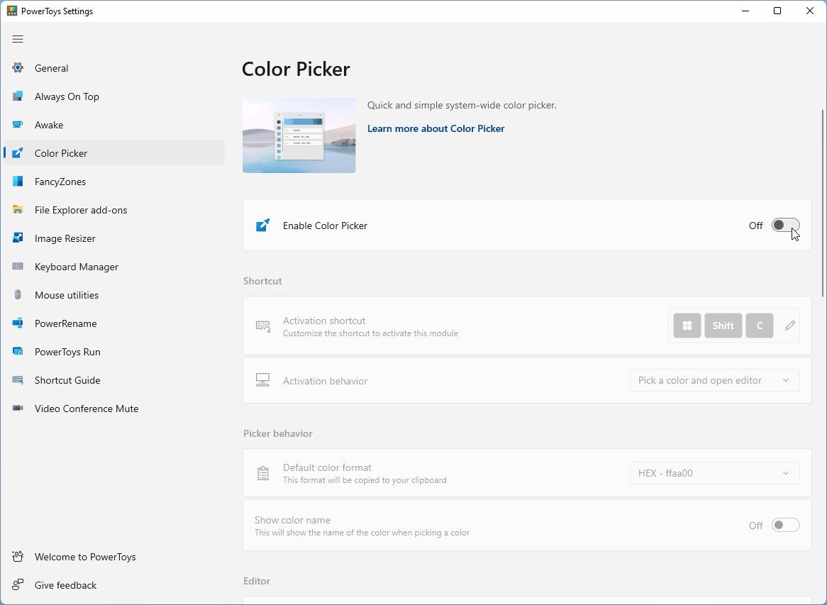Open the navigation hamburger menu
827x605 pixels.
[18, 39]
